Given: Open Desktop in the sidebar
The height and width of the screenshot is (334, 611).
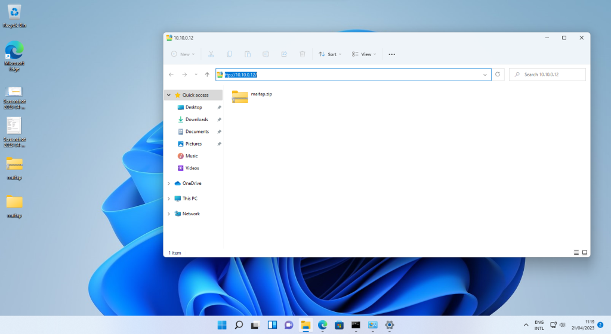Looking at the screenshot, I should (194, 107).
